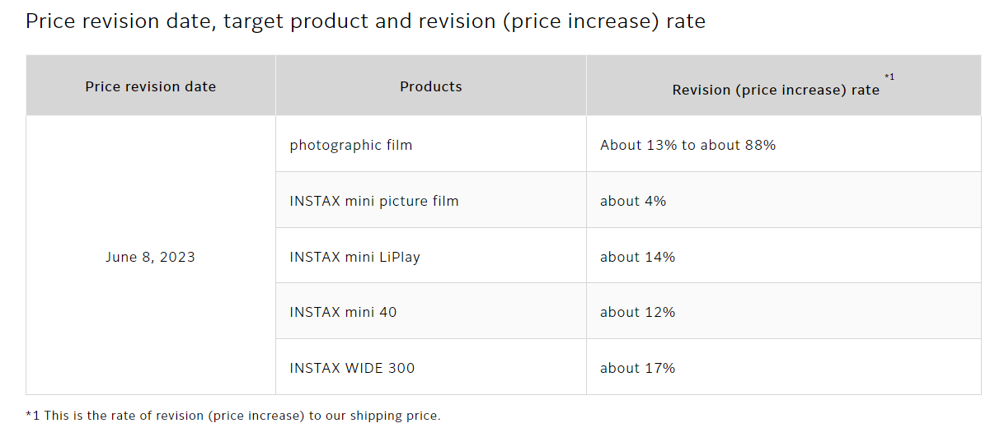The height and width of the screenshot is (428, 990).
Task: Select the "June 8, 2023" date cell
Action: tap(151, 257)
